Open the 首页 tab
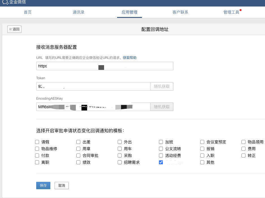 tap(28, 12)
